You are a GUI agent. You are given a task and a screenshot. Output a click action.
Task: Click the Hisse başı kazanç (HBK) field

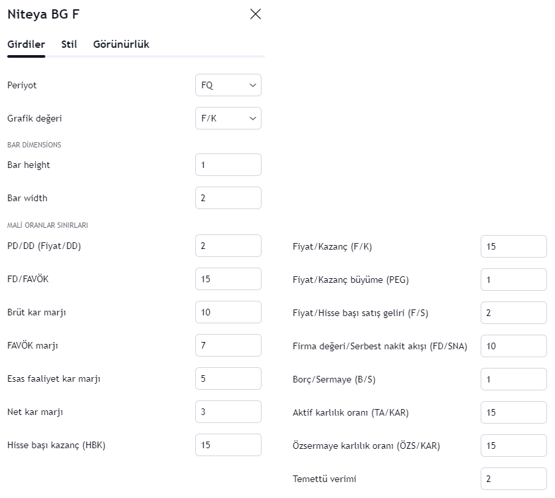pos(228,445)
